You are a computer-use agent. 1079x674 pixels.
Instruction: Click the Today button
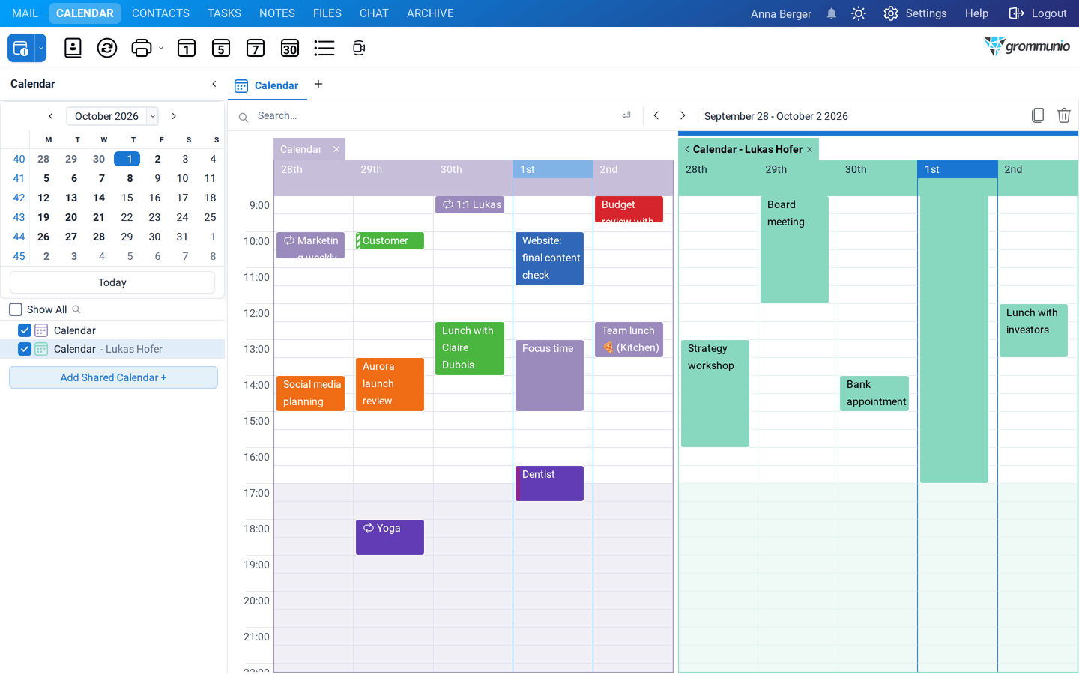(x=112, y=282)
